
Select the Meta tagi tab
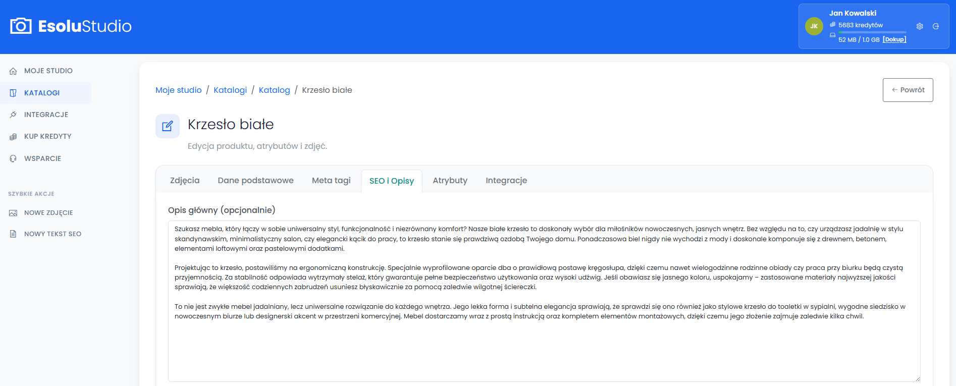(x=331, y=181)
